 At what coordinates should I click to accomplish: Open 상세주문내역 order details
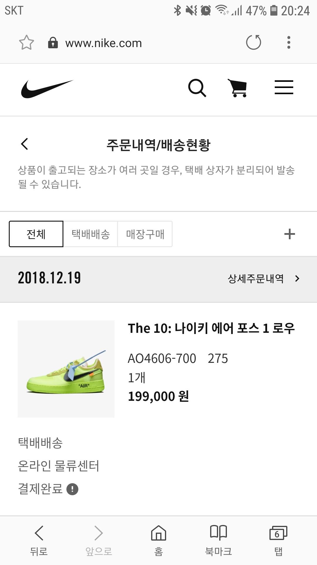256,278
